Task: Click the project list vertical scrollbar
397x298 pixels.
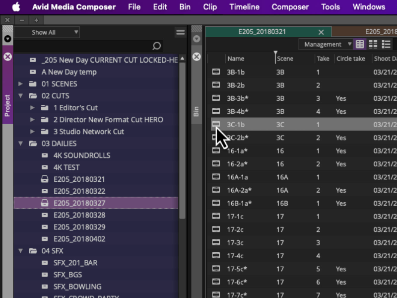Action: tap(182, 141)
